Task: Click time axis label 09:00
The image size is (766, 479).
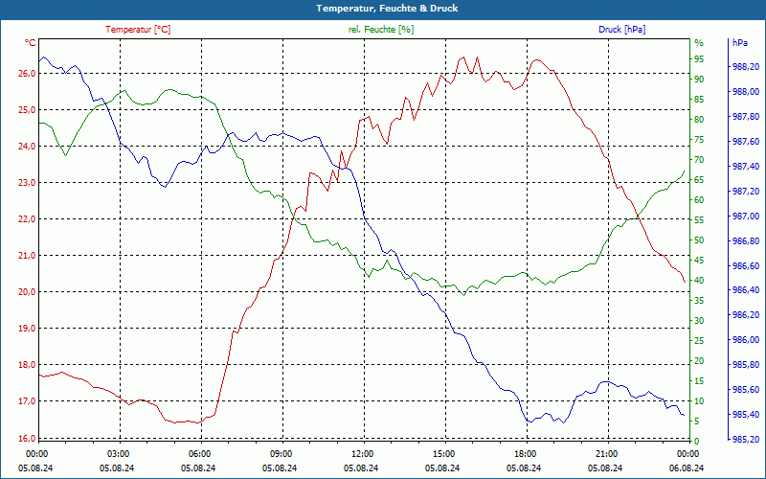Action: click(281, 453)
